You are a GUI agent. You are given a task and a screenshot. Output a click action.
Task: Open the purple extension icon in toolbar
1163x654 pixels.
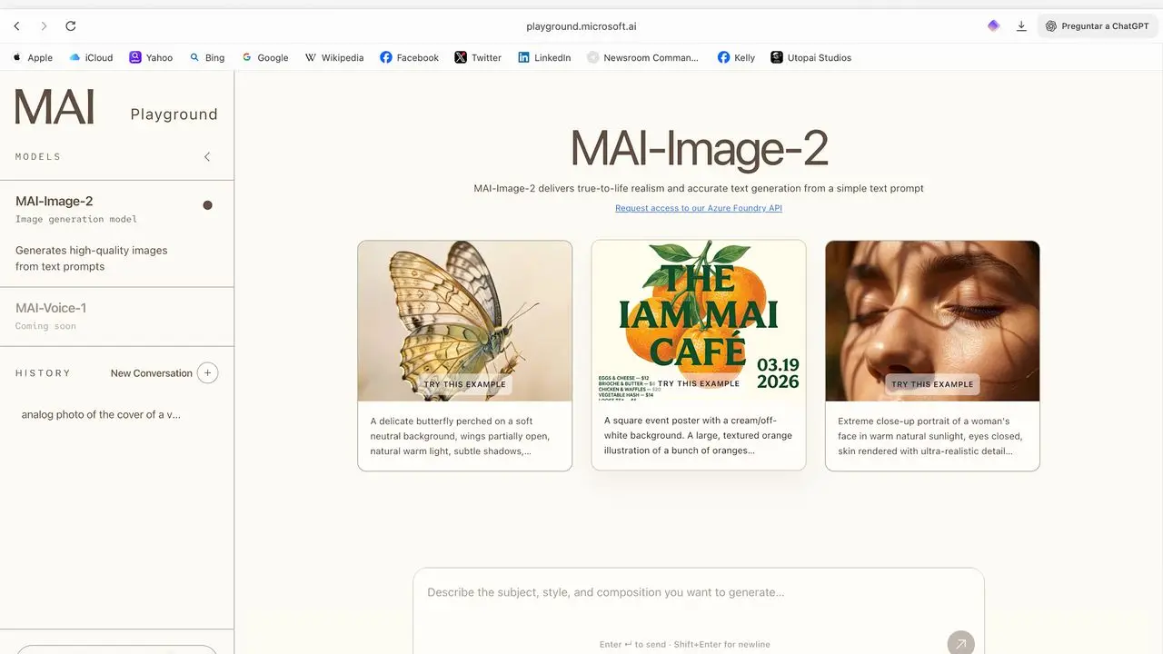coord(993,26)
